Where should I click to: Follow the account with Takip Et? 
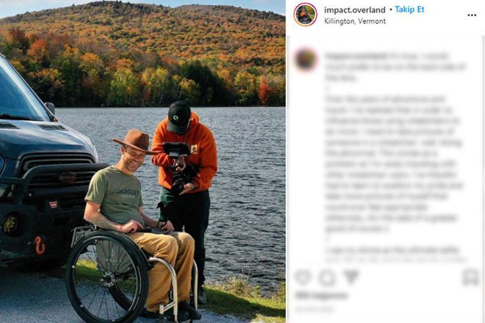point(409,9)
